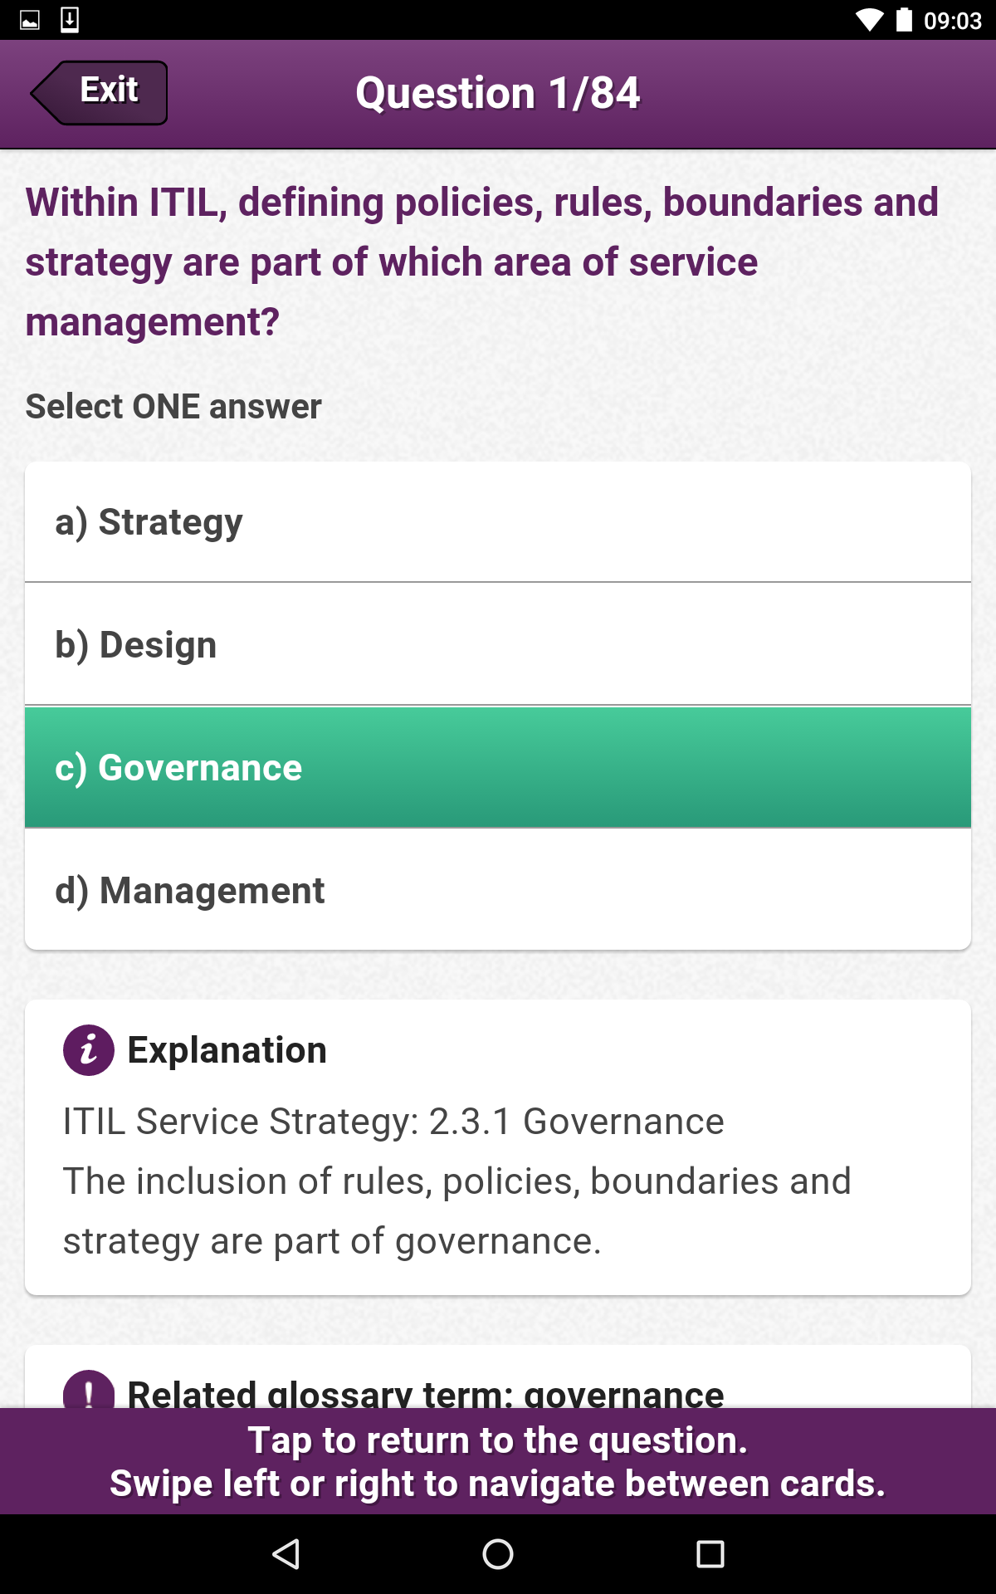Open recent apps square icon
This screenshot has width=996, height=1594.
tap(710, 1553)
